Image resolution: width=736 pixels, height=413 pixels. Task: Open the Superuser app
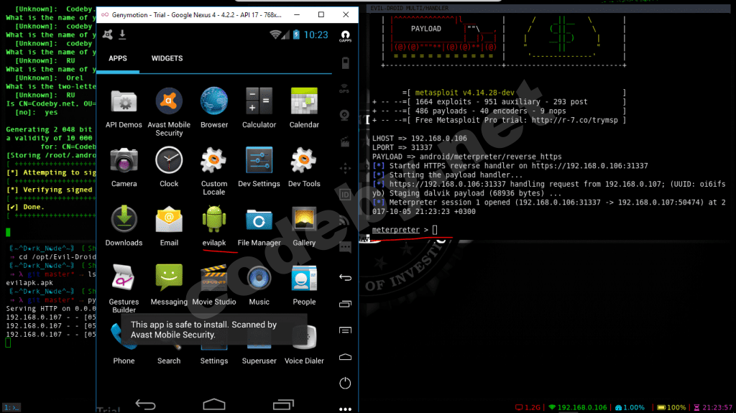tap(259, 355)
